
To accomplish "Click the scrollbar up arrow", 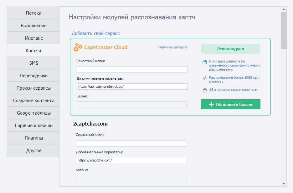I will point(284,9).
